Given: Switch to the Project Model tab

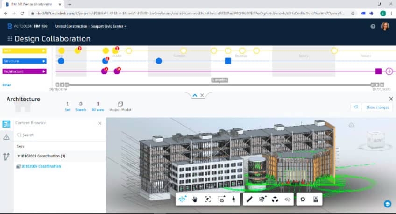Looking at the screenshot, I should coord(120,107).
